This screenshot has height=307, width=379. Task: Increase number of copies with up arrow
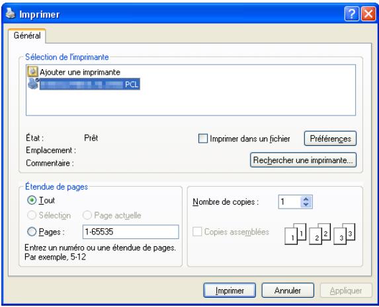point(306,199)
